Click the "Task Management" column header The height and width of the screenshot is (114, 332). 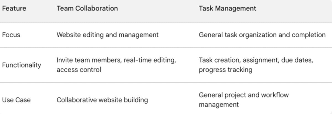click(x=227, y=8)
